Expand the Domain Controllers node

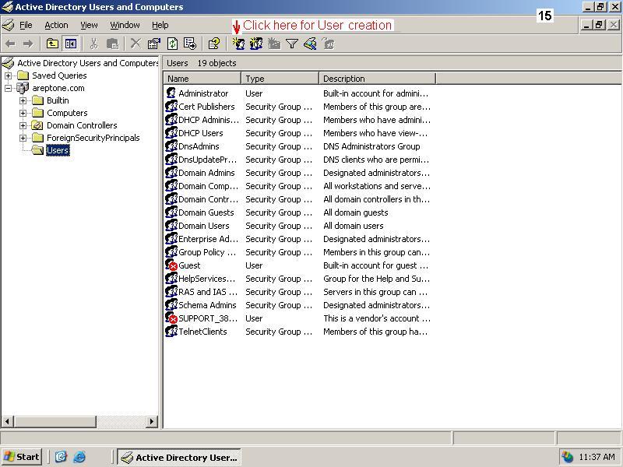point(23,125)
